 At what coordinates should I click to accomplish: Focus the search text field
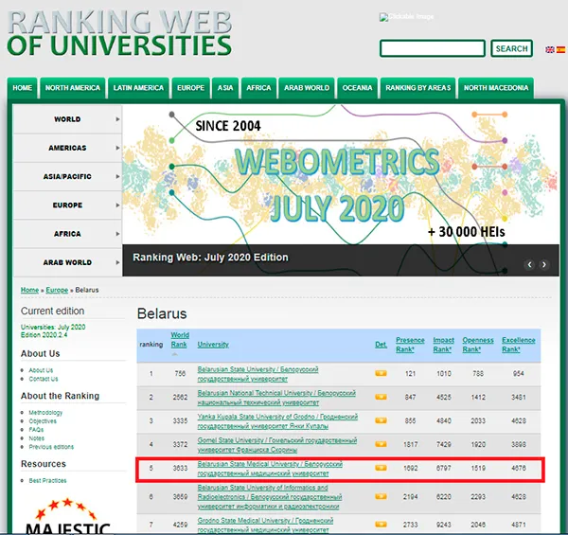coord(433,48)
